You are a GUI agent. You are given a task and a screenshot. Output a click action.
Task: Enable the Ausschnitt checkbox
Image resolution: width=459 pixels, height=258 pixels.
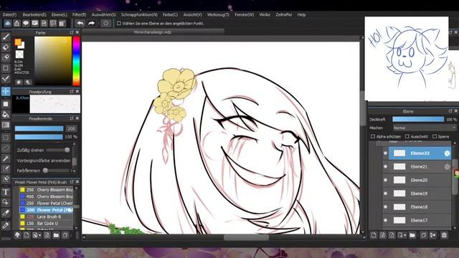coord(407,136)
